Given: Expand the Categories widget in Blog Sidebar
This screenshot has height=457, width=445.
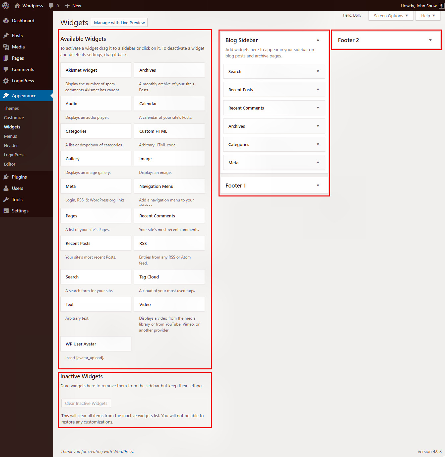Looking at the screenshot, I should click(318, 144).
